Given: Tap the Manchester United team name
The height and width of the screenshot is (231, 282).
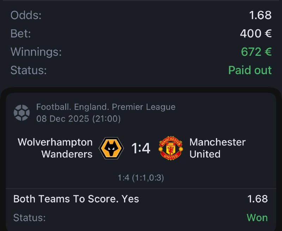Looking at the screenshot, I should click(x=217, y=148).
